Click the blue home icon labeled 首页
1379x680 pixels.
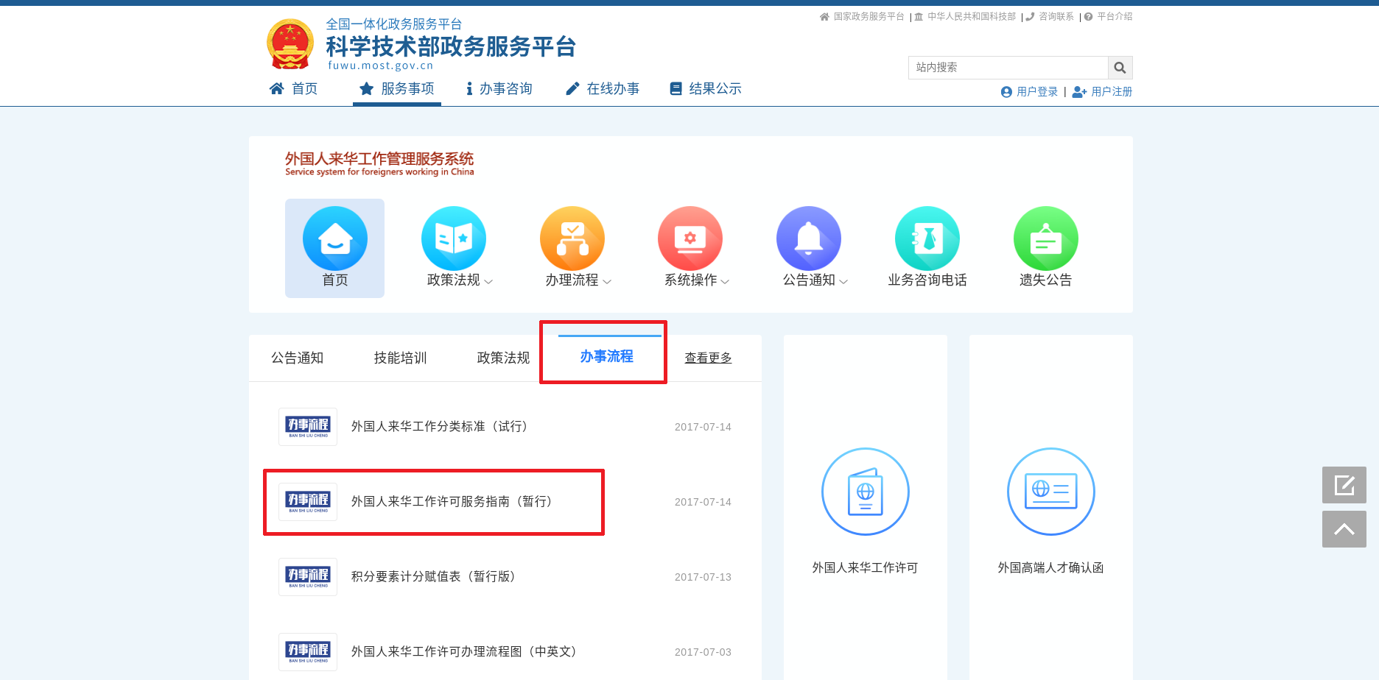tap(334, 239)
